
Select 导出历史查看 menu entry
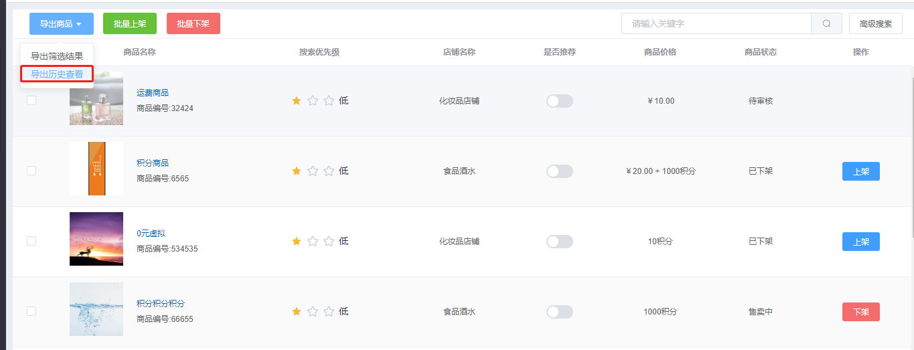[x=57, y=74]
